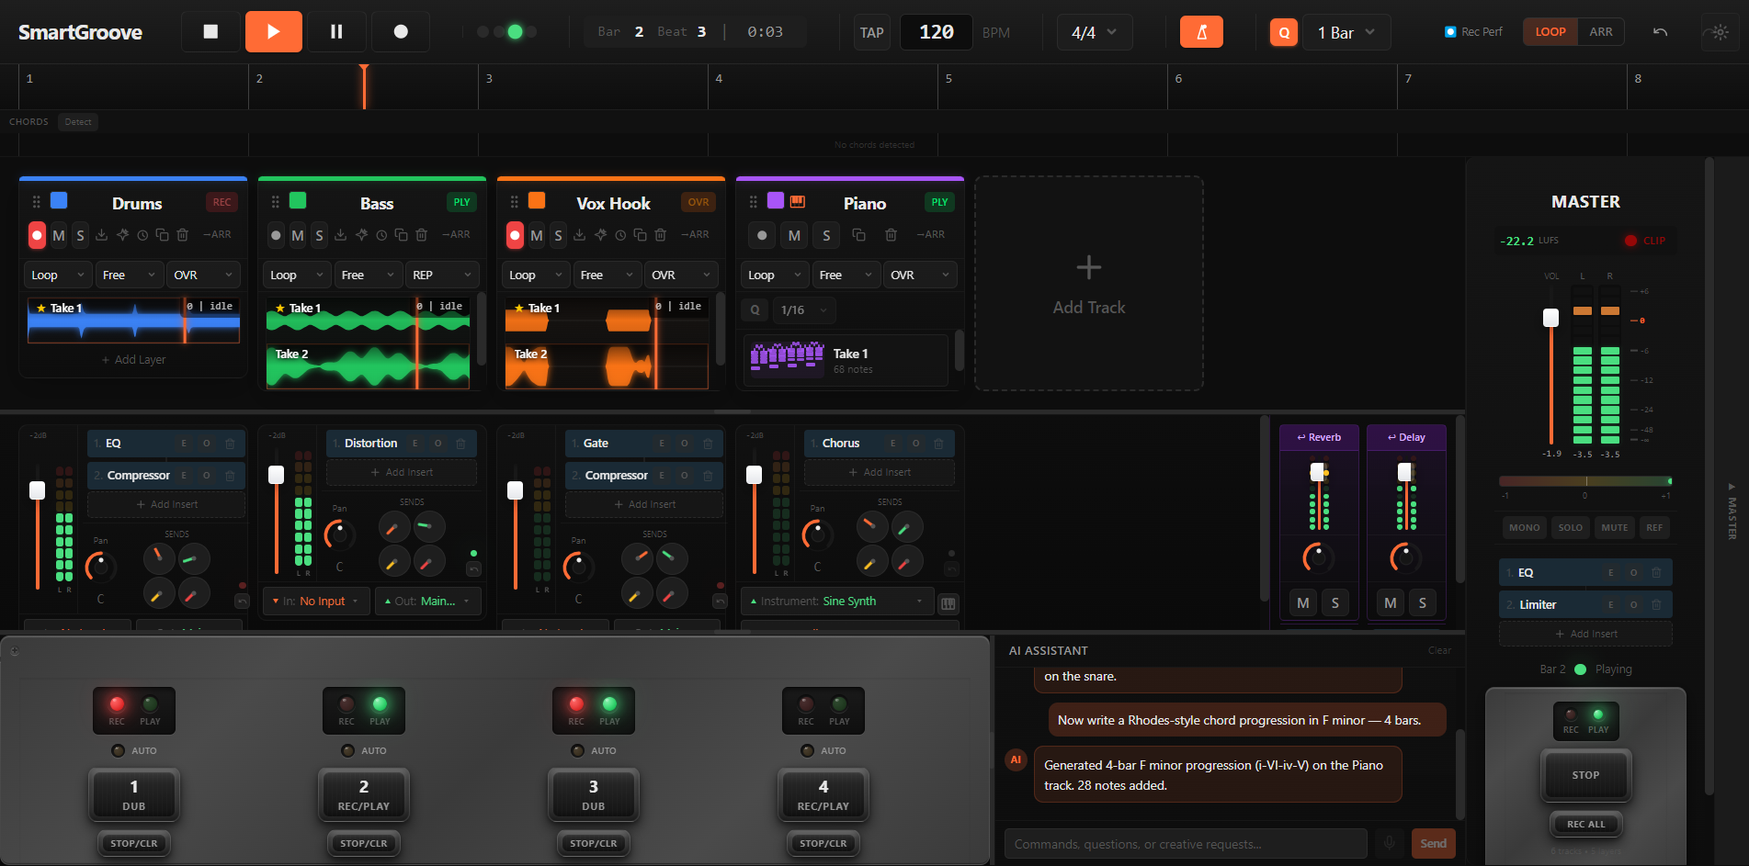The width and height of the screenshot is (1749, 866).
Task: Mute the Reverb send channel
Action: click(1302, 602)
